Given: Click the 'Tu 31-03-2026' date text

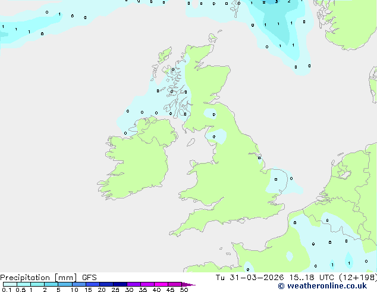Looking at the screenshot, I should pos(250,278).
